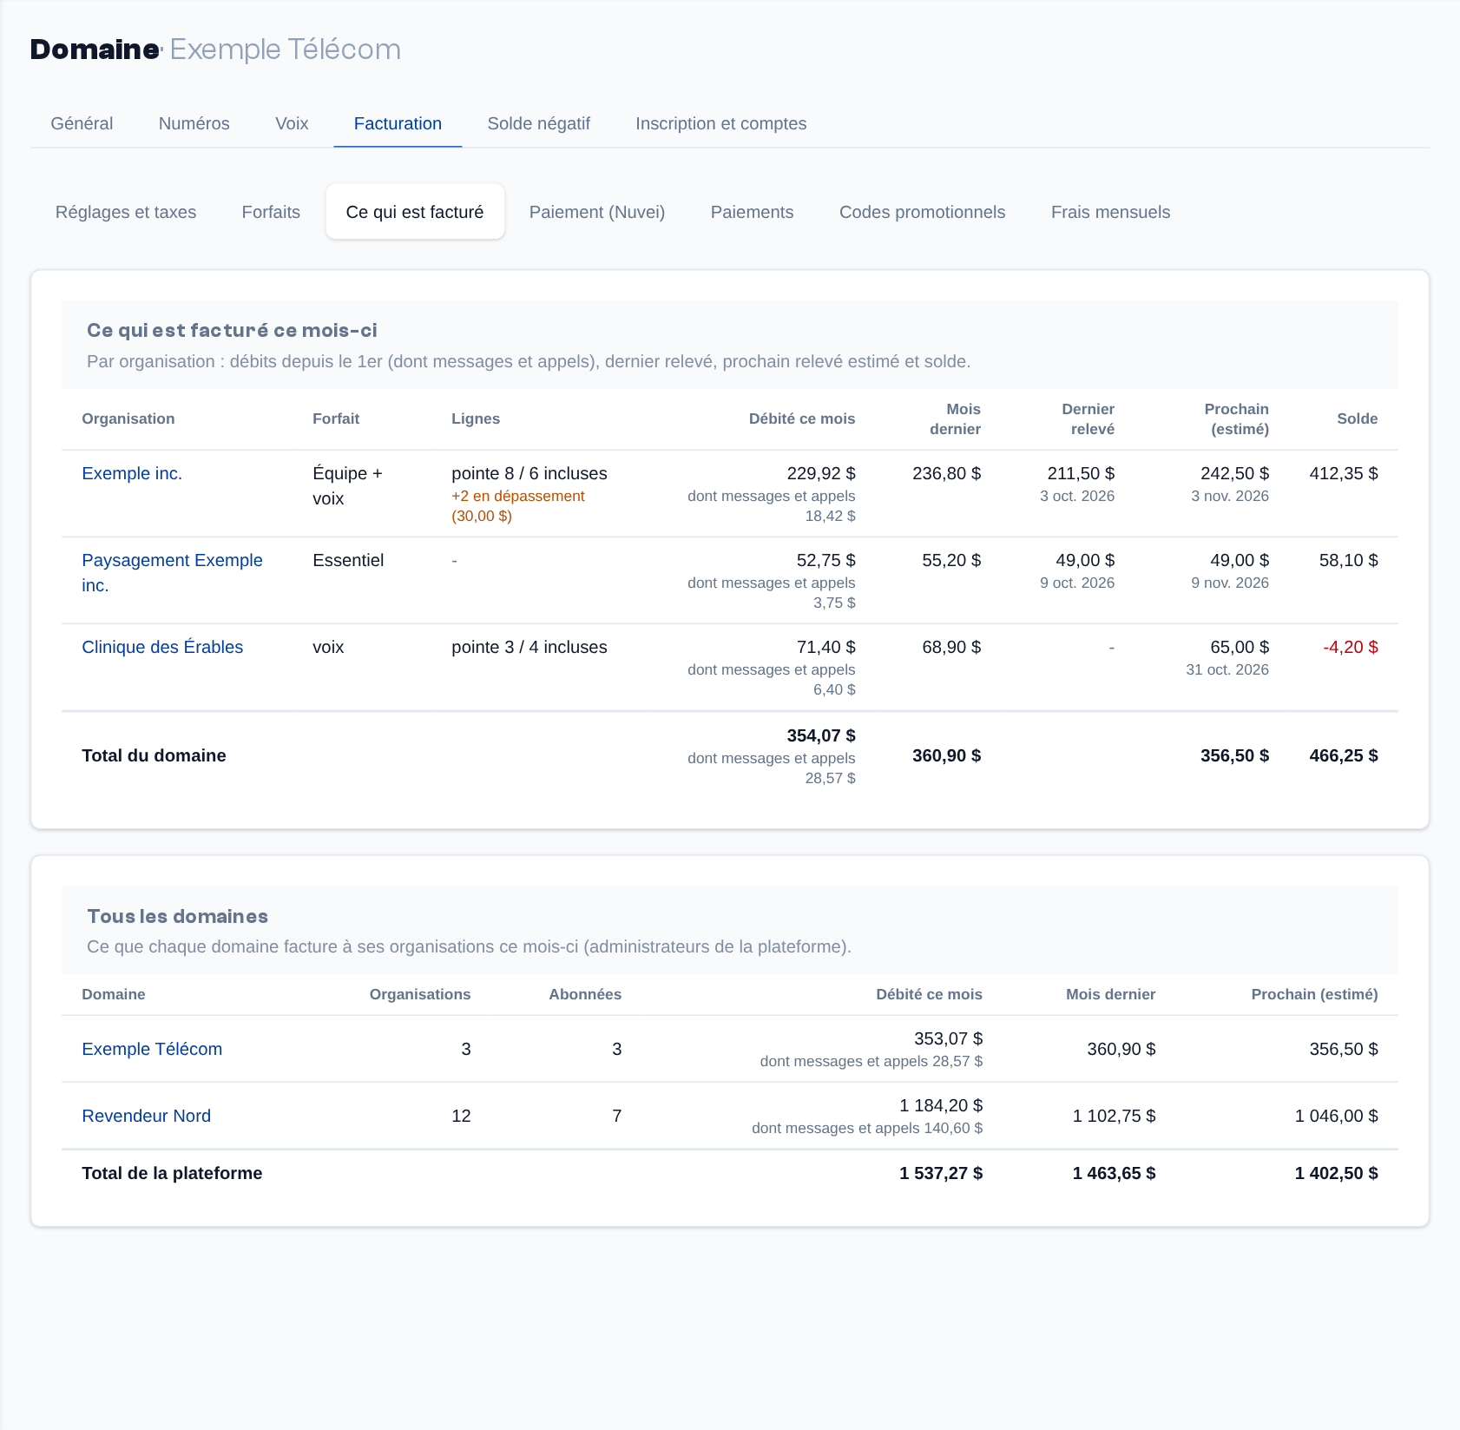Click the Exemple Télécom page title
Screen dimensions: 1460x1430
click(x=285, y=49)
